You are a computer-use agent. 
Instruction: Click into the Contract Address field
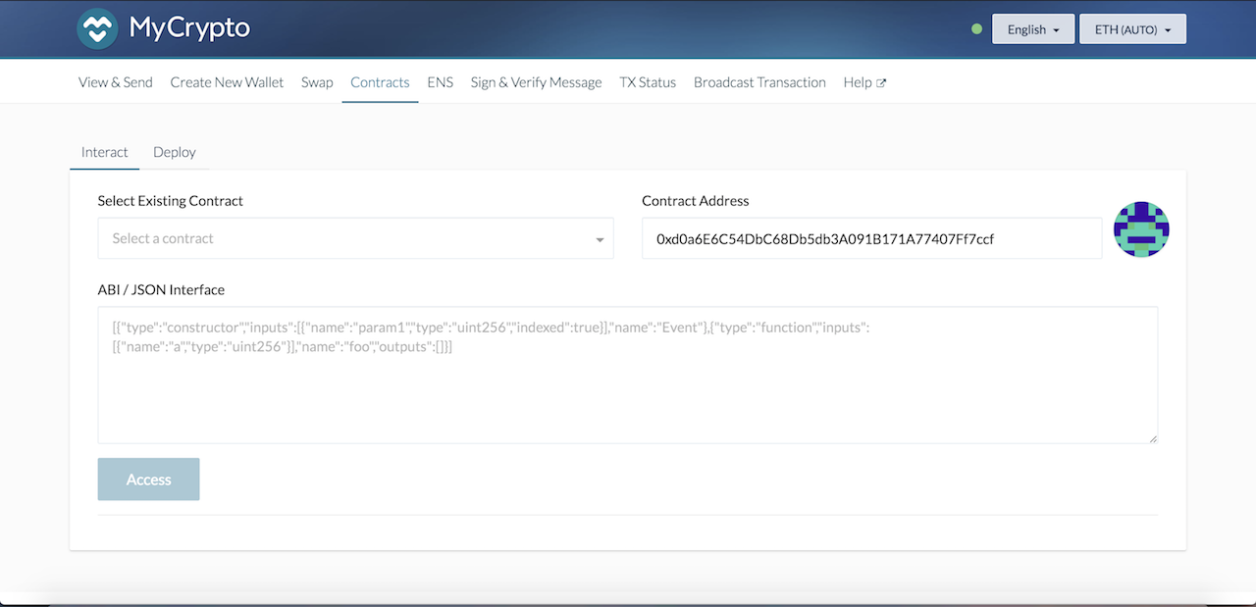pos(871,238)
